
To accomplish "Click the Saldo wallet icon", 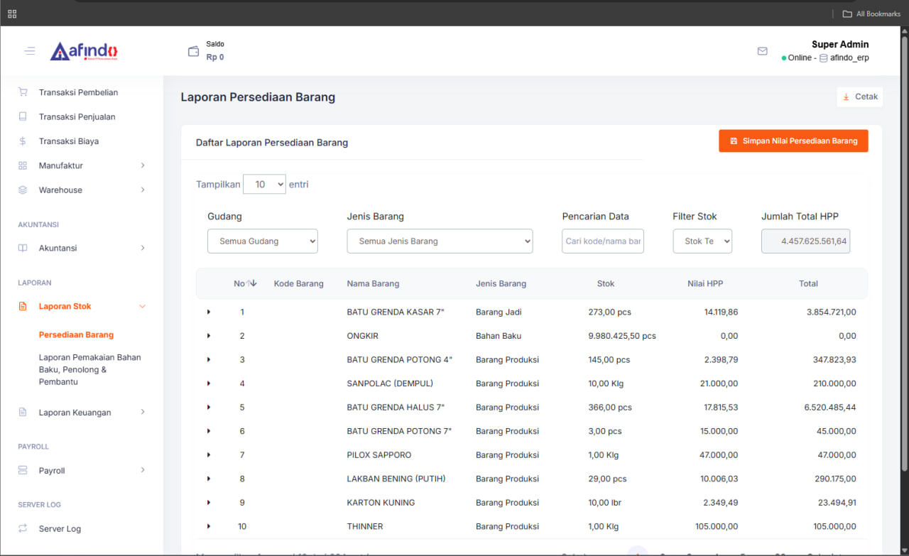I will (193, 51).
